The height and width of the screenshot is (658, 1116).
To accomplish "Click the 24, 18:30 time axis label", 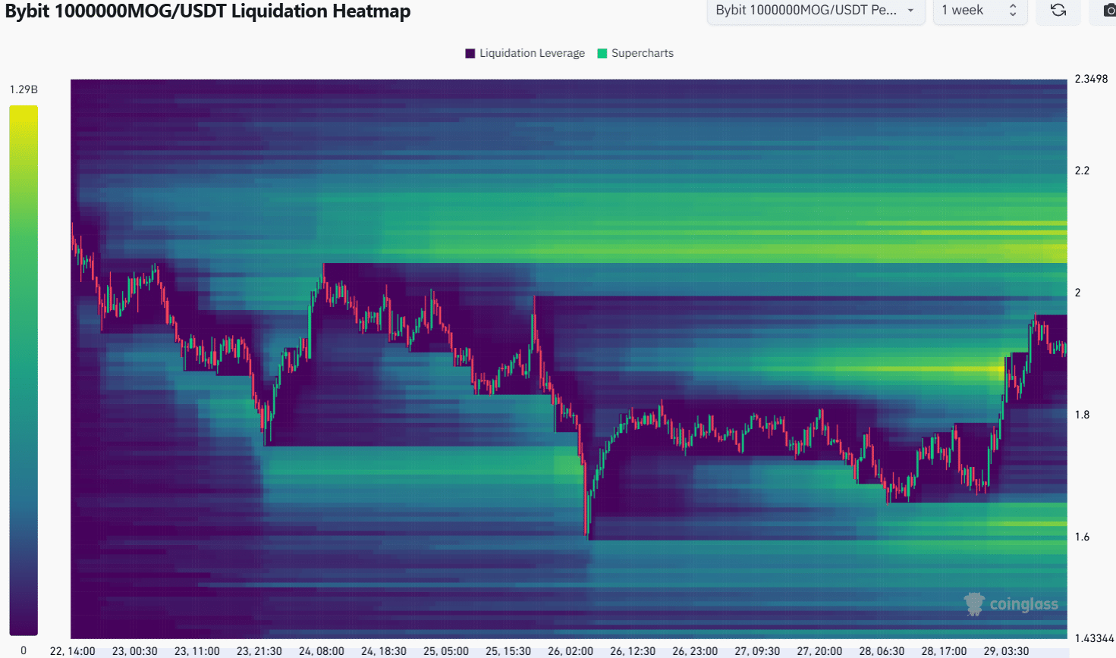I will pos(384,651).
